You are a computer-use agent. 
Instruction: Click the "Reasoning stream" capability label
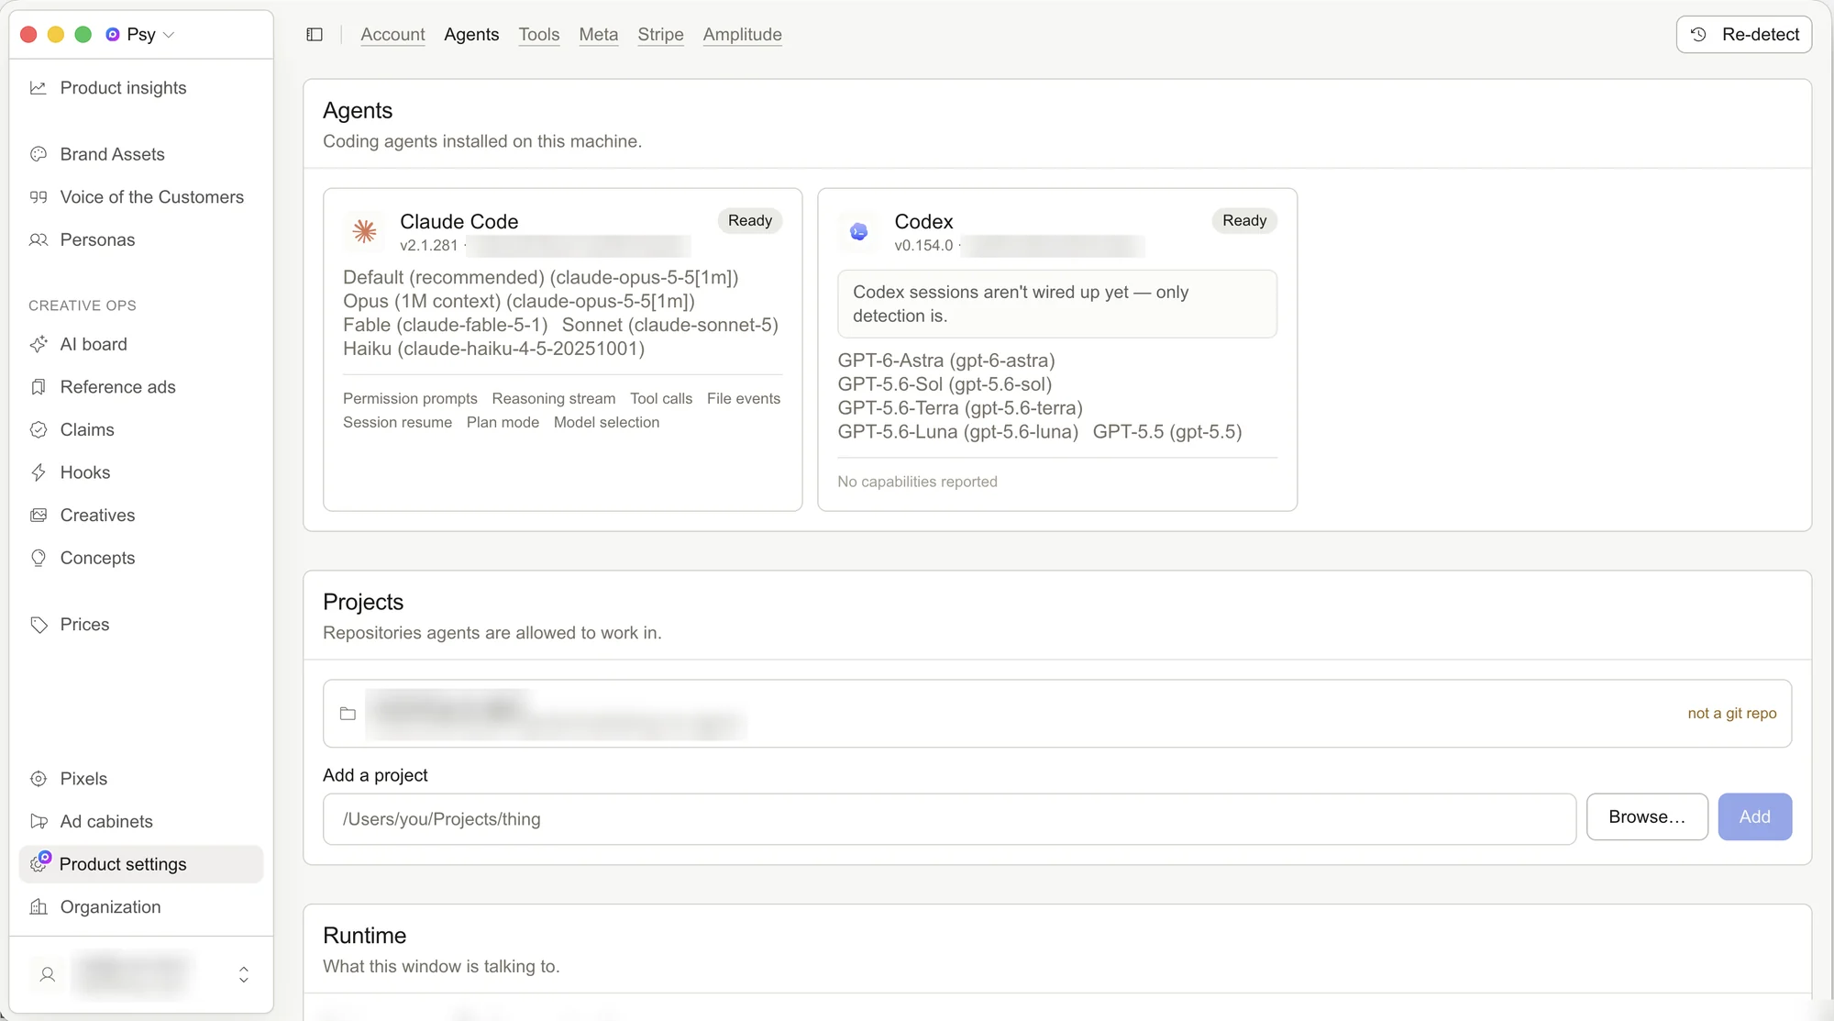click(554, 398)
